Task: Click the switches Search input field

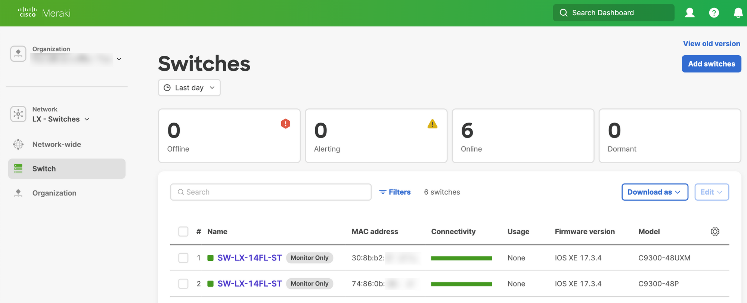Action: pyautogui.click(x=271, y=192)
